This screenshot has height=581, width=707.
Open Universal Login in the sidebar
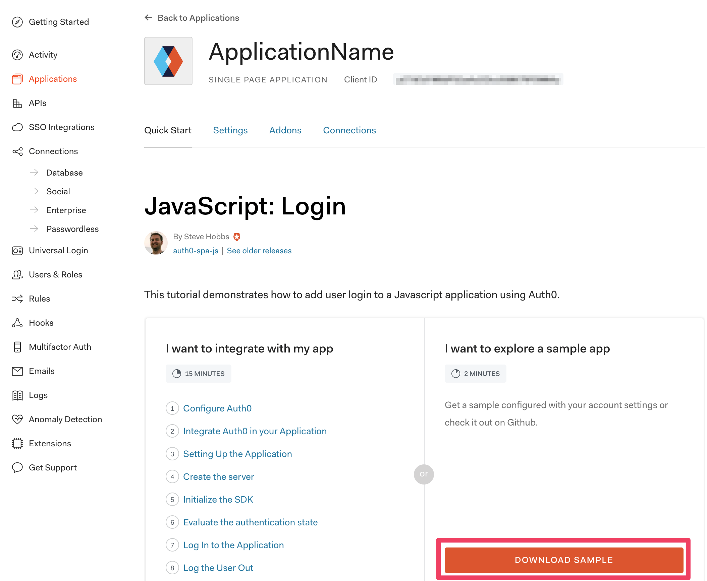point(58,251)
